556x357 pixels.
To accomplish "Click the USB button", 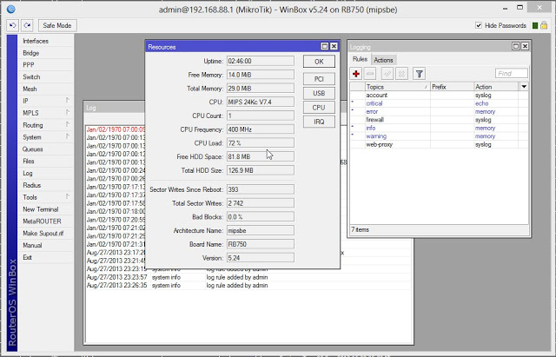I will (x=319, y=93).
